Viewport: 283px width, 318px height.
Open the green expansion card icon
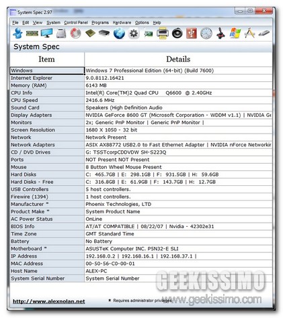point(148,34)
